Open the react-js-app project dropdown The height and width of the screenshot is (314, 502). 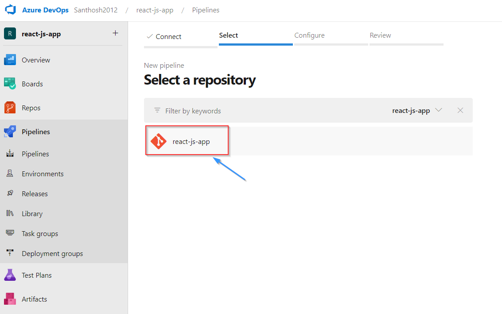click(x=417, y=110)
